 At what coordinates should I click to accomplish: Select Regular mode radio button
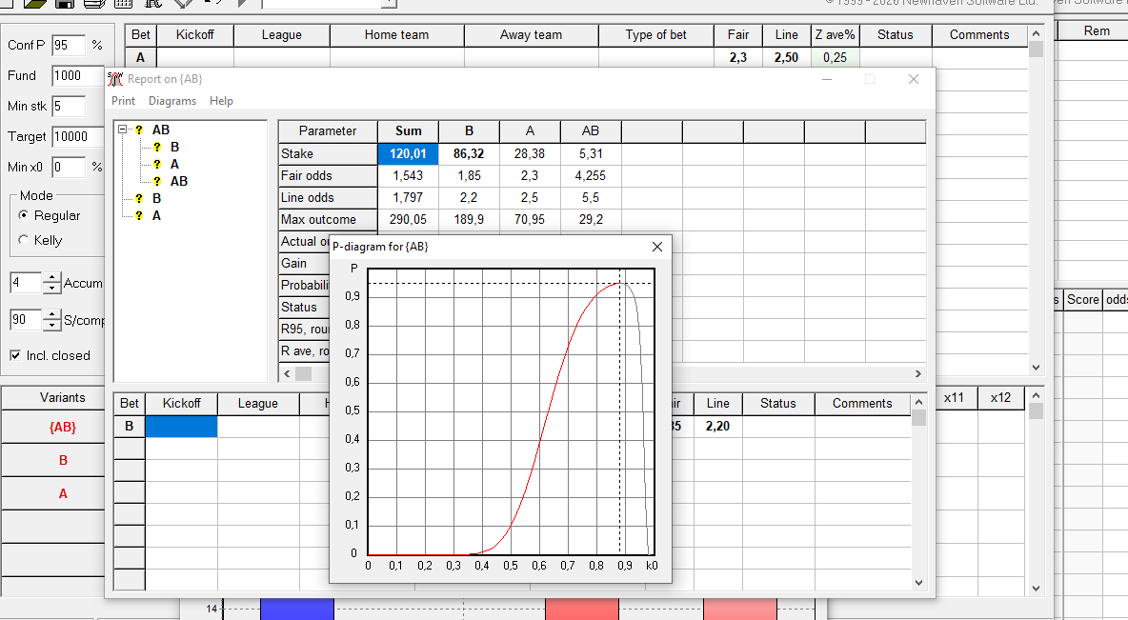coord(24,215)
